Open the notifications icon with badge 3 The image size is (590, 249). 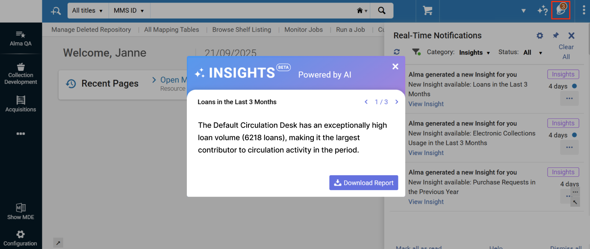click(x=561, y=10)
